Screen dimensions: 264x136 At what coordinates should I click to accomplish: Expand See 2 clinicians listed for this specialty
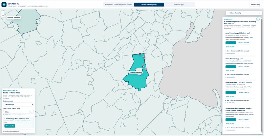click(x=238, y=128)
